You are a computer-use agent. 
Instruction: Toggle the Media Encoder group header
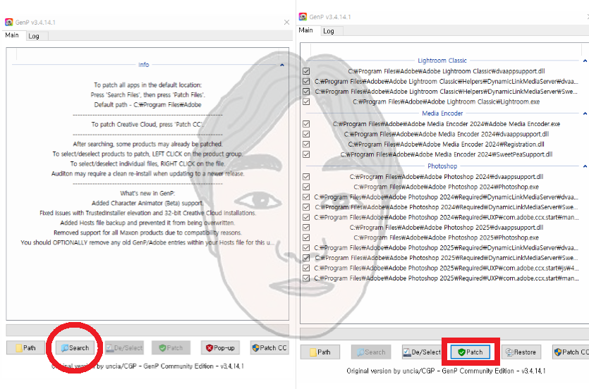pos(442,113)
